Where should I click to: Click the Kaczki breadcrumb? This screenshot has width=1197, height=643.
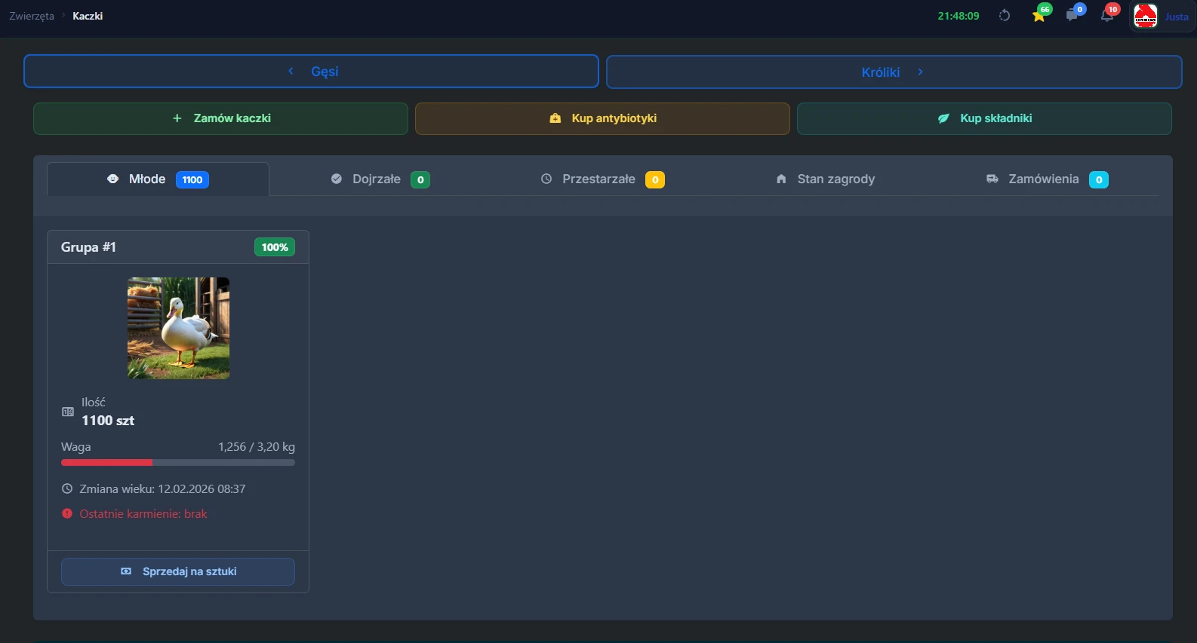[x=88, y=16]
